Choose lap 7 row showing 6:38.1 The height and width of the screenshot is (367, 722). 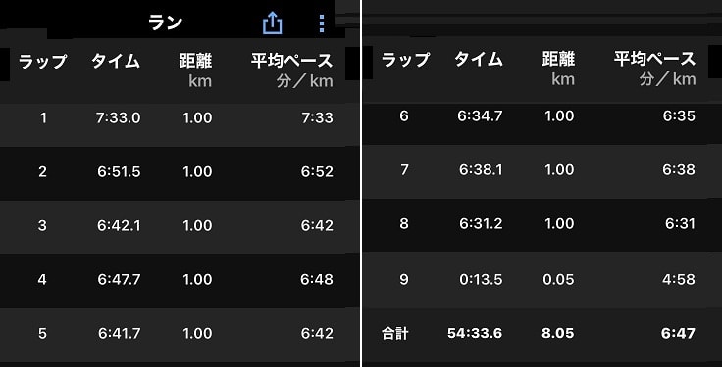pyautogui.click(x=541, y=170)
